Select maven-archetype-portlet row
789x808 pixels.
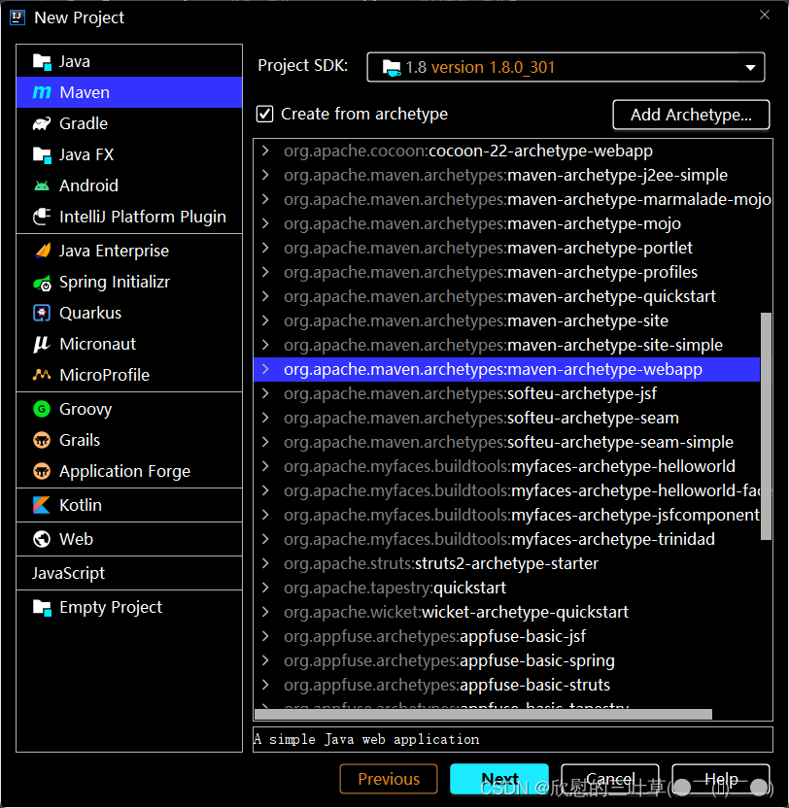tap(507, 248)
